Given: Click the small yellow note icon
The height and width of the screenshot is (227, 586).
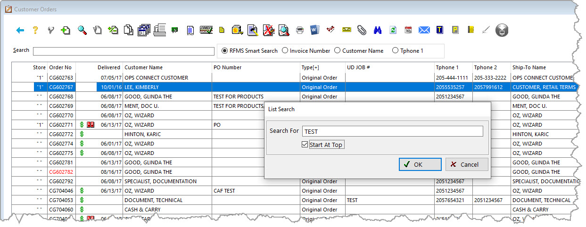Looking at the screenshot, I should click(222, 31).
